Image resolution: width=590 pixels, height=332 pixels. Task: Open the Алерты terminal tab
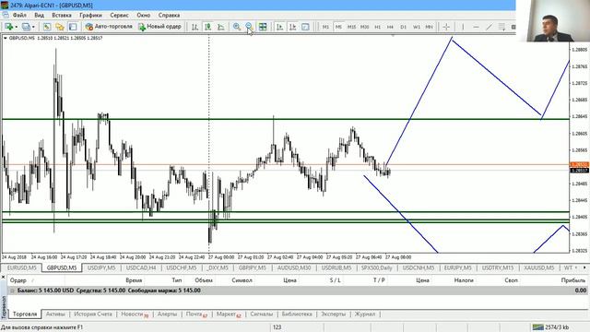click(x=167, y=314)
